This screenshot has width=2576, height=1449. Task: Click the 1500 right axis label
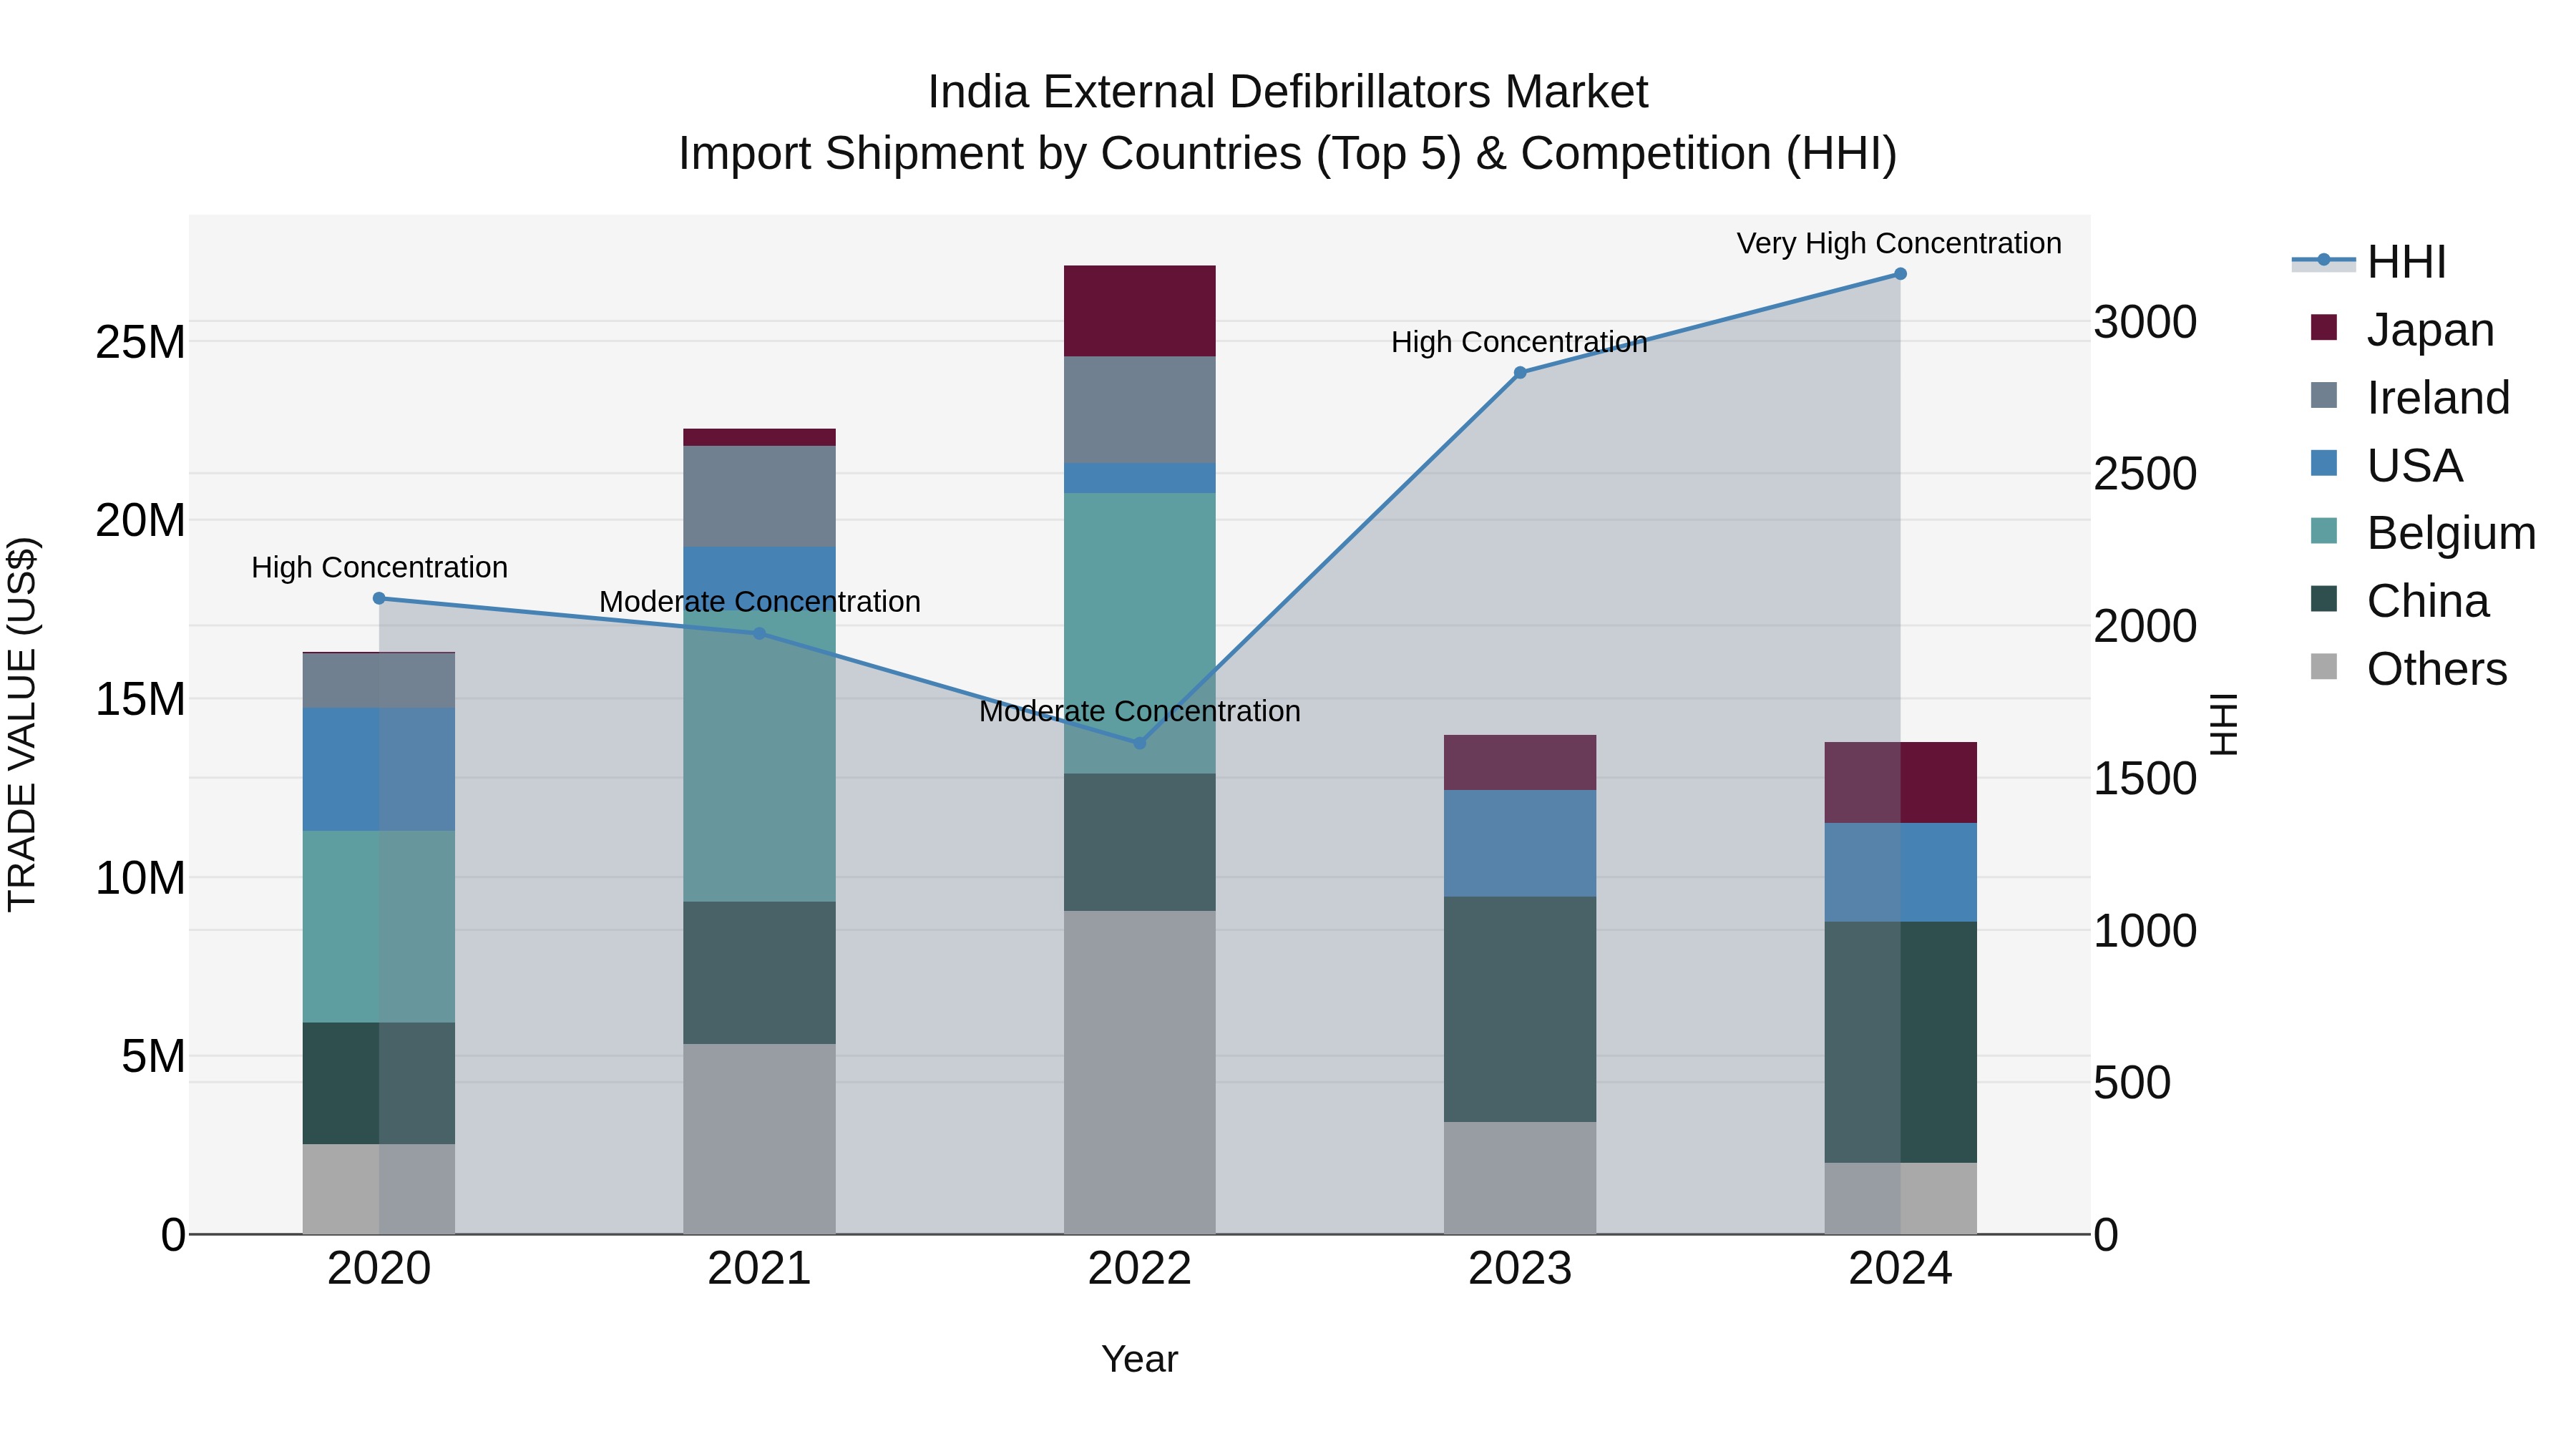click(2145, 779)
